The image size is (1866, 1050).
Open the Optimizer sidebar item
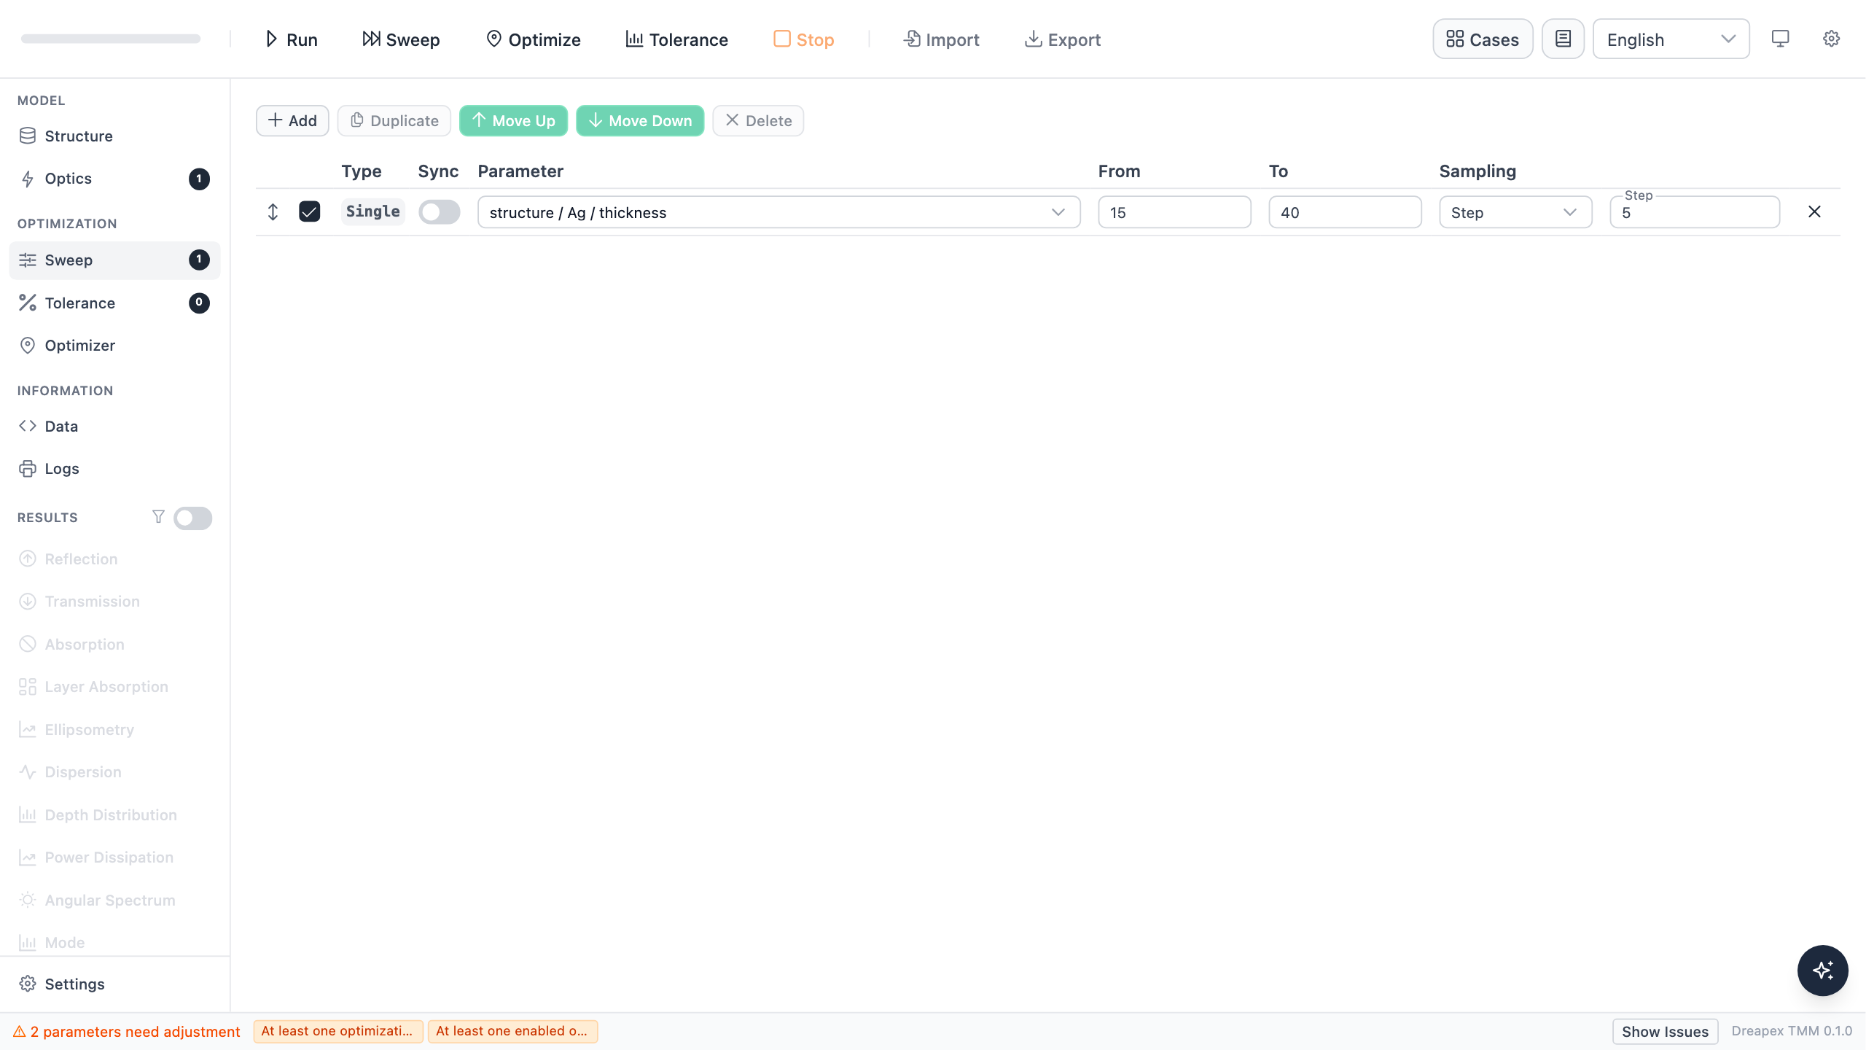[114, 346]
